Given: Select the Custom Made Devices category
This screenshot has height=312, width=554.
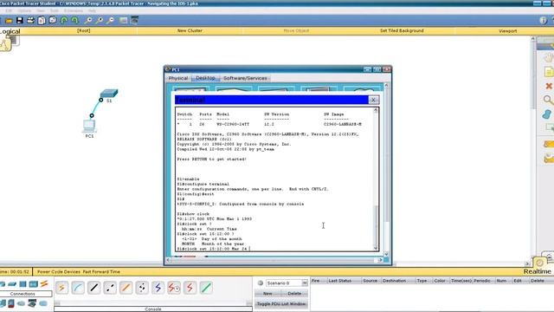Looking at the screenshot, I should [x=32, y=303].
